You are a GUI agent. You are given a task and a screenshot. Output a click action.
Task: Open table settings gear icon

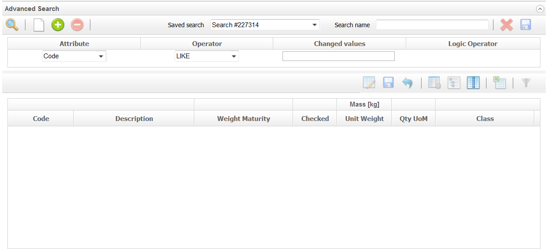click(x=434, y=83)
